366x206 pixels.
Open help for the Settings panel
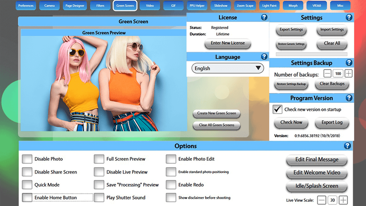(349, 18)
